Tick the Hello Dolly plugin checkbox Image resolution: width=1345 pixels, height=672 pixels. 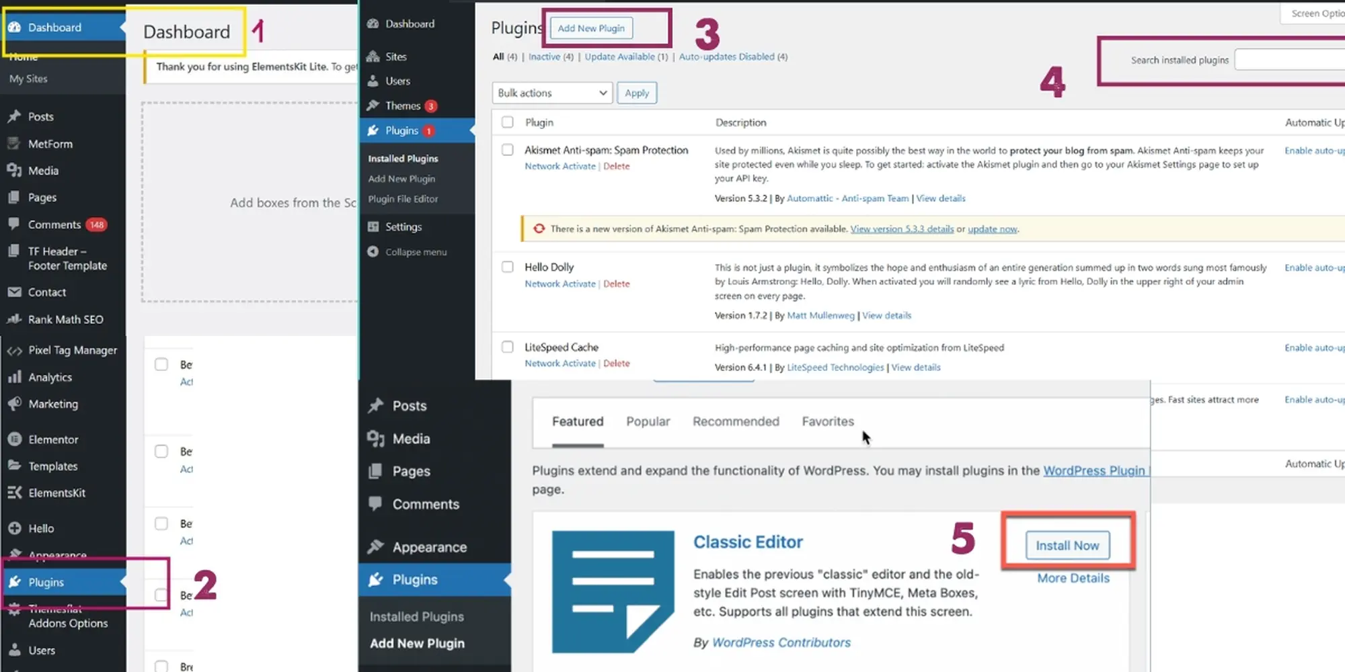pyautogui.click(x=508, y=267)
